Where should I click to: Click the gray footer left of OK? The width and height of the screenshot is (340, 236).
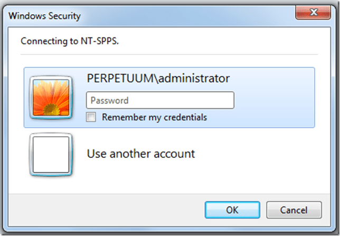tap(106, 209)
